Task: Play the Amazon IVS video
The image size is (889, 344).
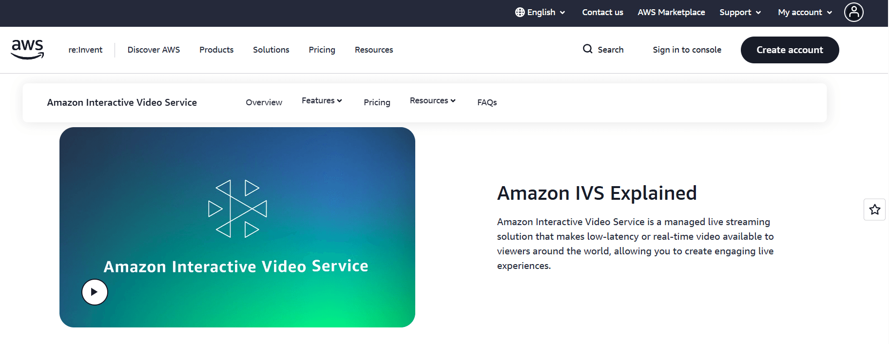Action: click(x=95, y=292)
